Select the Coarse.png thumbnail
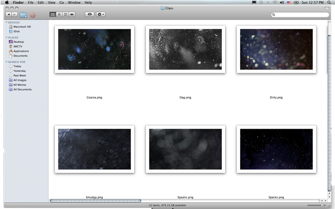 [x=94, y=49]
